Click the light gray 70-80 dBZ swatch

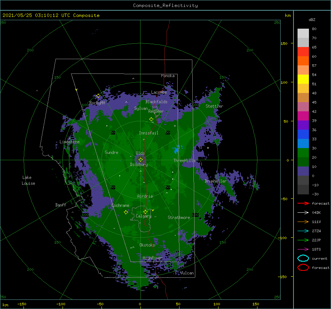[x=303, y=33]
